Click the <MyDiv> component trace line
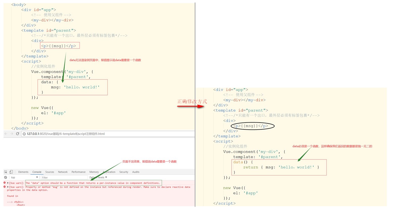The width and height of the screenshot is (402, 208). coord(15,202)
